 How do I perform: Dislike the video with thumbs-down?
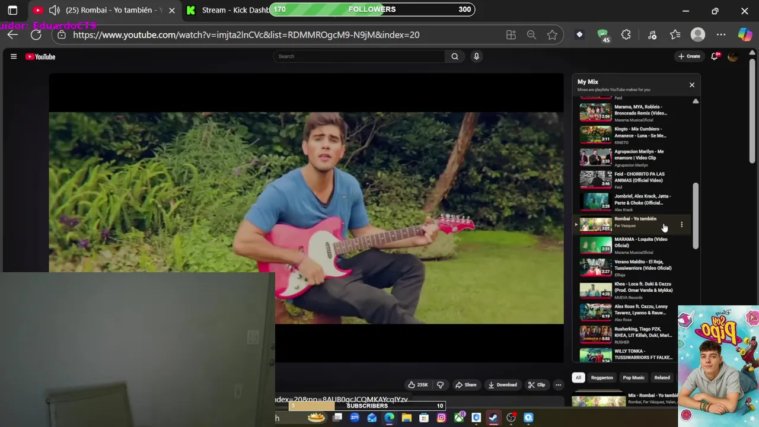(x=440, y=385)
